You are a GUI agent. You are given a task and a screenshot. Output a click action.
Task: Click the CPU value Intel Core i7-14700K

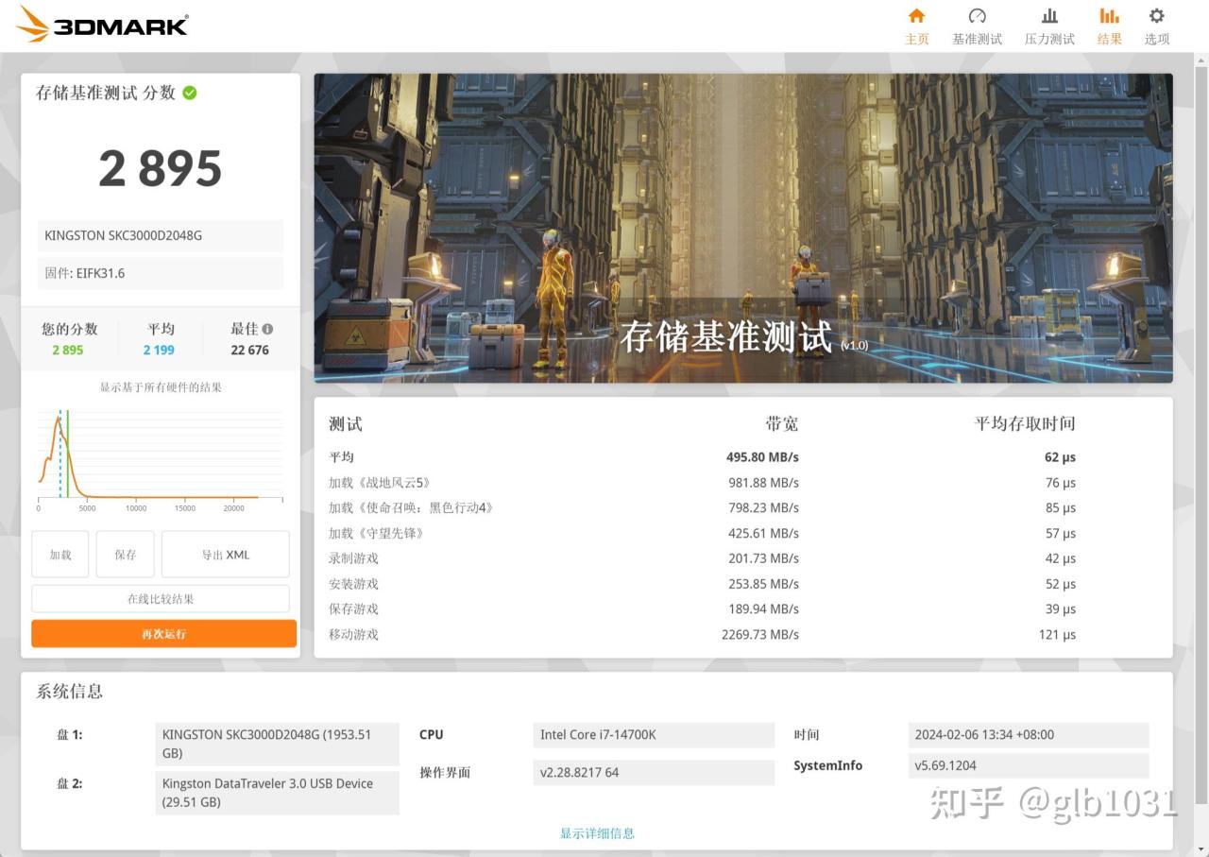pyautogui.click(x=654, y=735)
